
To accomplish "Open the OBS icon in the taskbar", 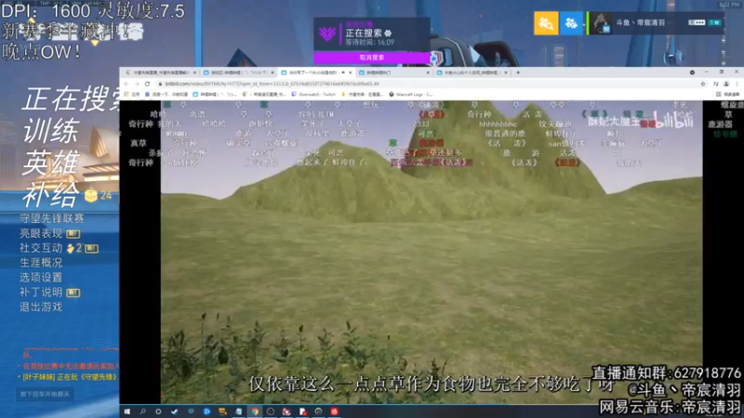I will click(271, 411).
